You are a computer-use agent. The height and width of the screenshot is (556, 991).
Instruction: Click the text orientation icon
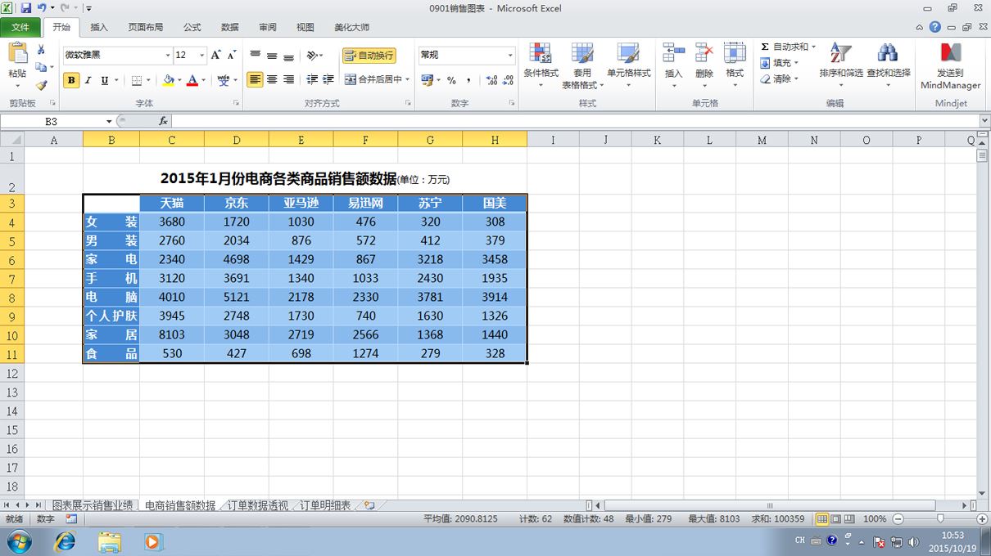coord(313,55)
